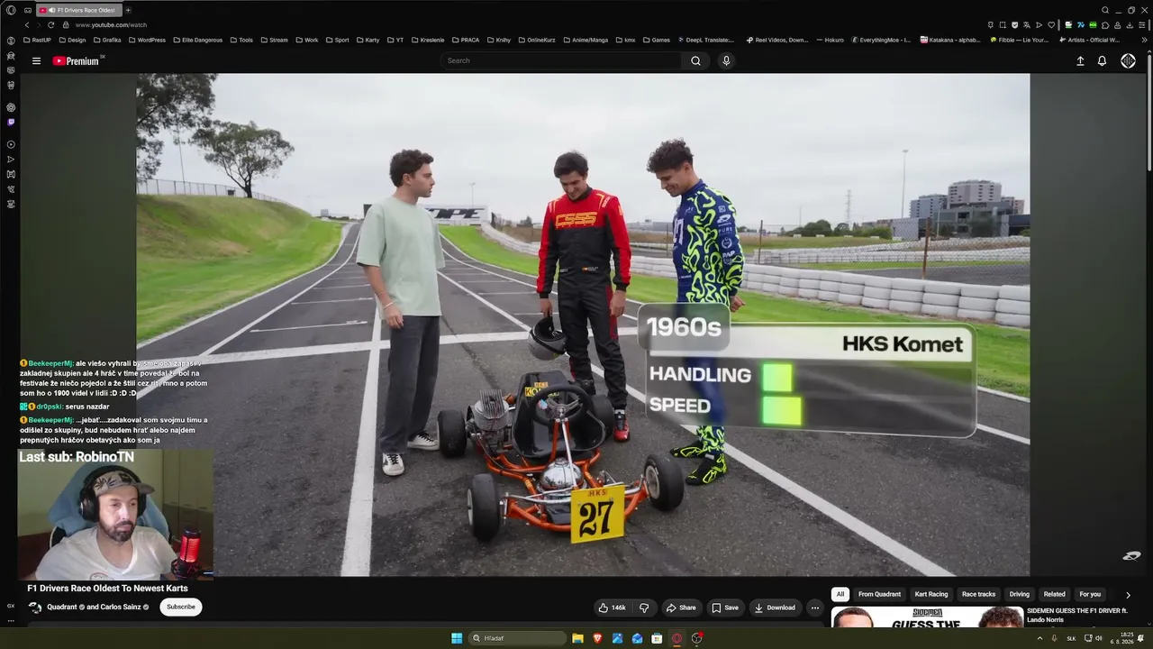Viewport: 1153px width, 649px height.
Task: Open a new browser tab
Action: click(128, 10)
